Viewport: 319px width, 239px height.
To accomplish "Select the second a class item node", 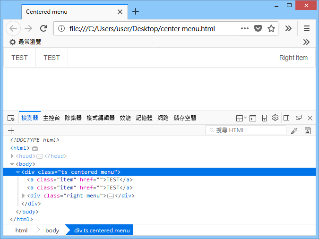I will pyautogui.click(x=80, y=188).
